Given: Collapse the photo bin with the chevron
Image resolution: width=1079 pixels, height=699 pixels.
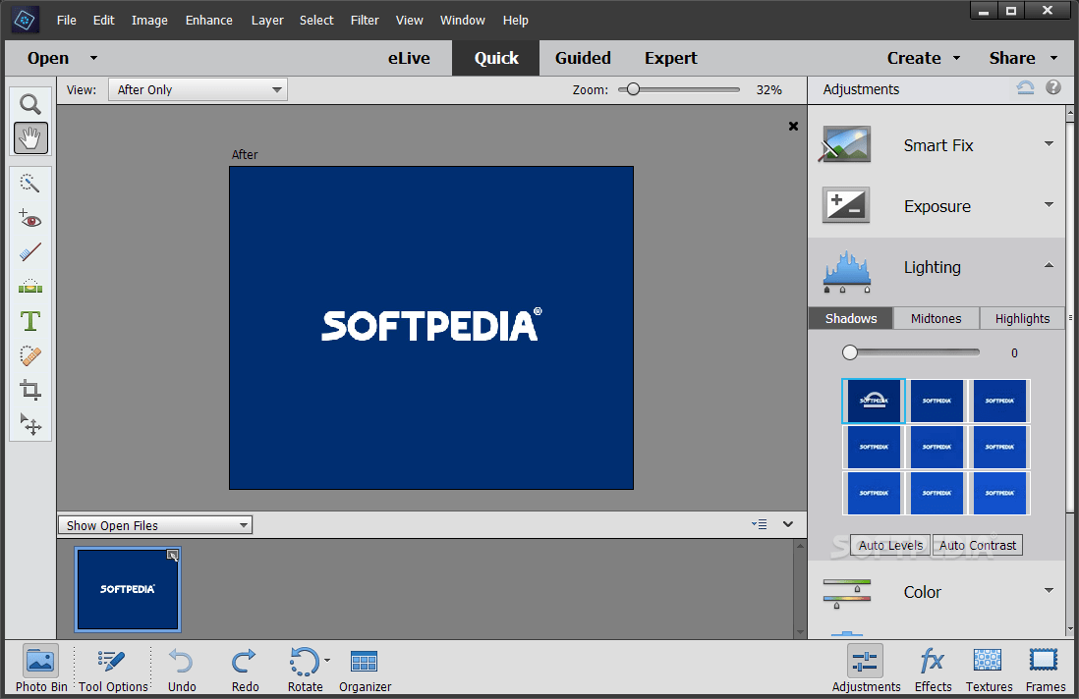Looking at the screenshot, I should (788, 524).
